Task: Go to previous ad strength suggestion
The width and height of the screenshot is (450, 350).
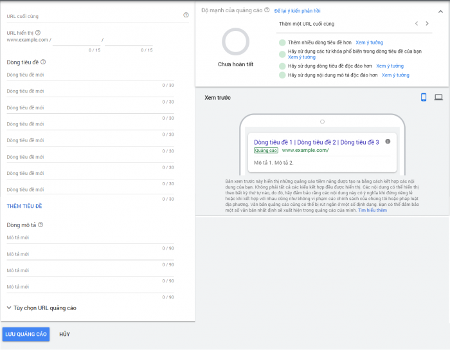Action: coord(417,24)
